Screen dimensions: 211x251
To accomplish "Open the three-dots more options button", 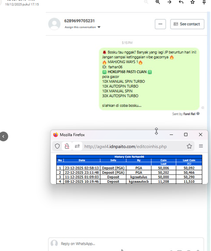I will pos(160,24).
